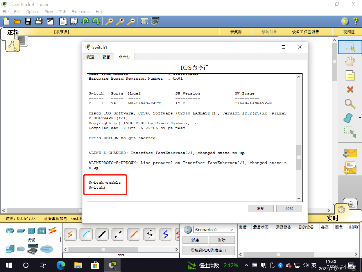
Task: Open the Options menu
Action: pos(32,12)
